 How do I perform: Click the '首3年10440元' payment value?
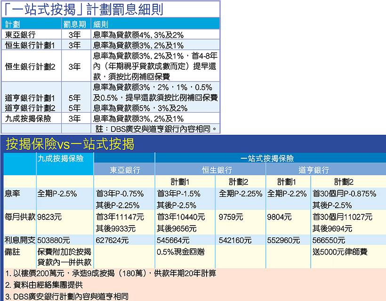(181, 217)
